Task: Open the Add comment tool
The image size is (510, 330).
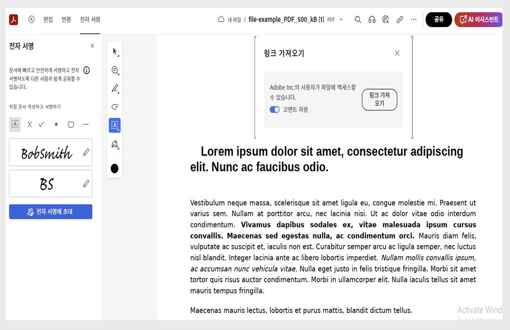Action: [x=114, y=70]
